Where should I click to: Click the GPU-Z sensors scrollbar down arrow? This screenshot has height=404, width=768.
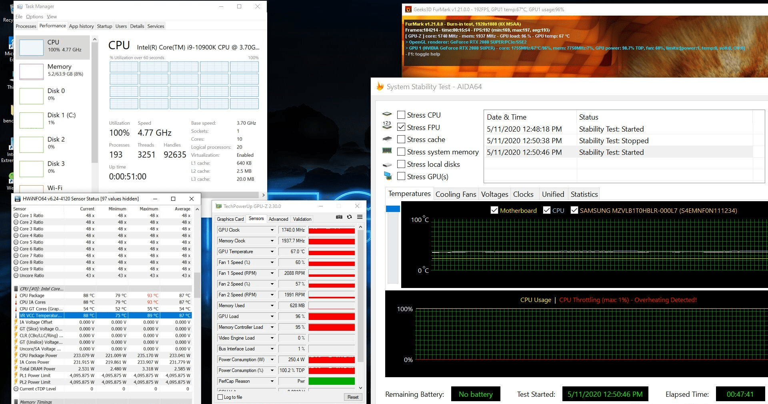360,388
